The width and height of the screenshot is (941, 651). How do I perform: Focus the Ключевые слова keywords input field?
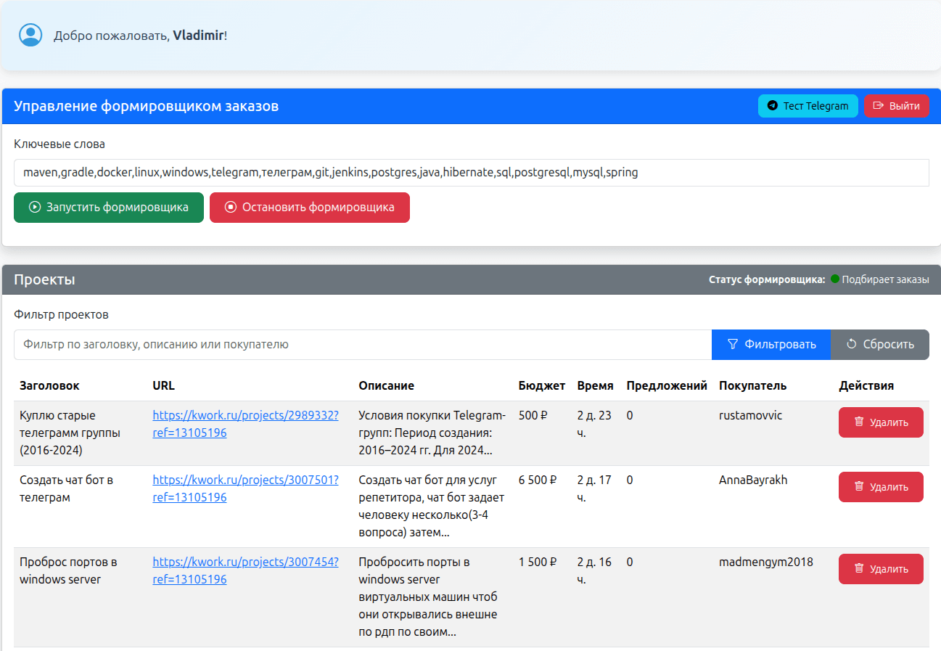point(471,173)
